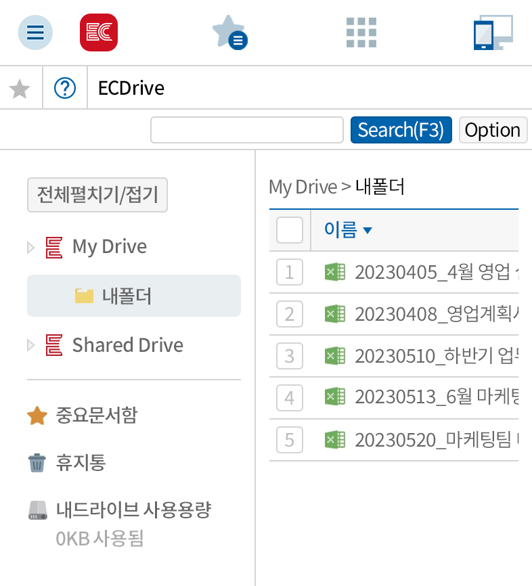
Task: Click the 전체펼치기/접기 button
Action: coord(97,195)
